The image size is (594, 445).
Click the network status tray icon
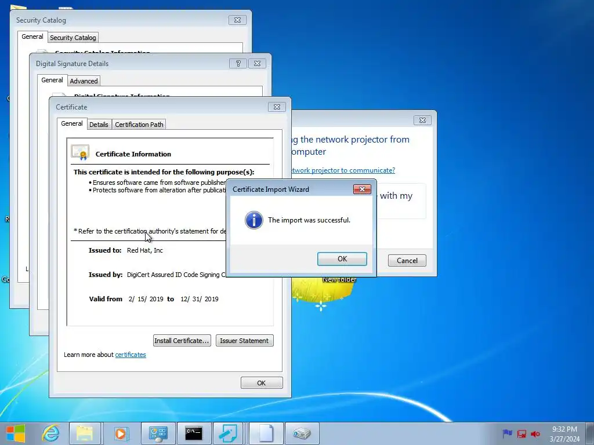521,433
